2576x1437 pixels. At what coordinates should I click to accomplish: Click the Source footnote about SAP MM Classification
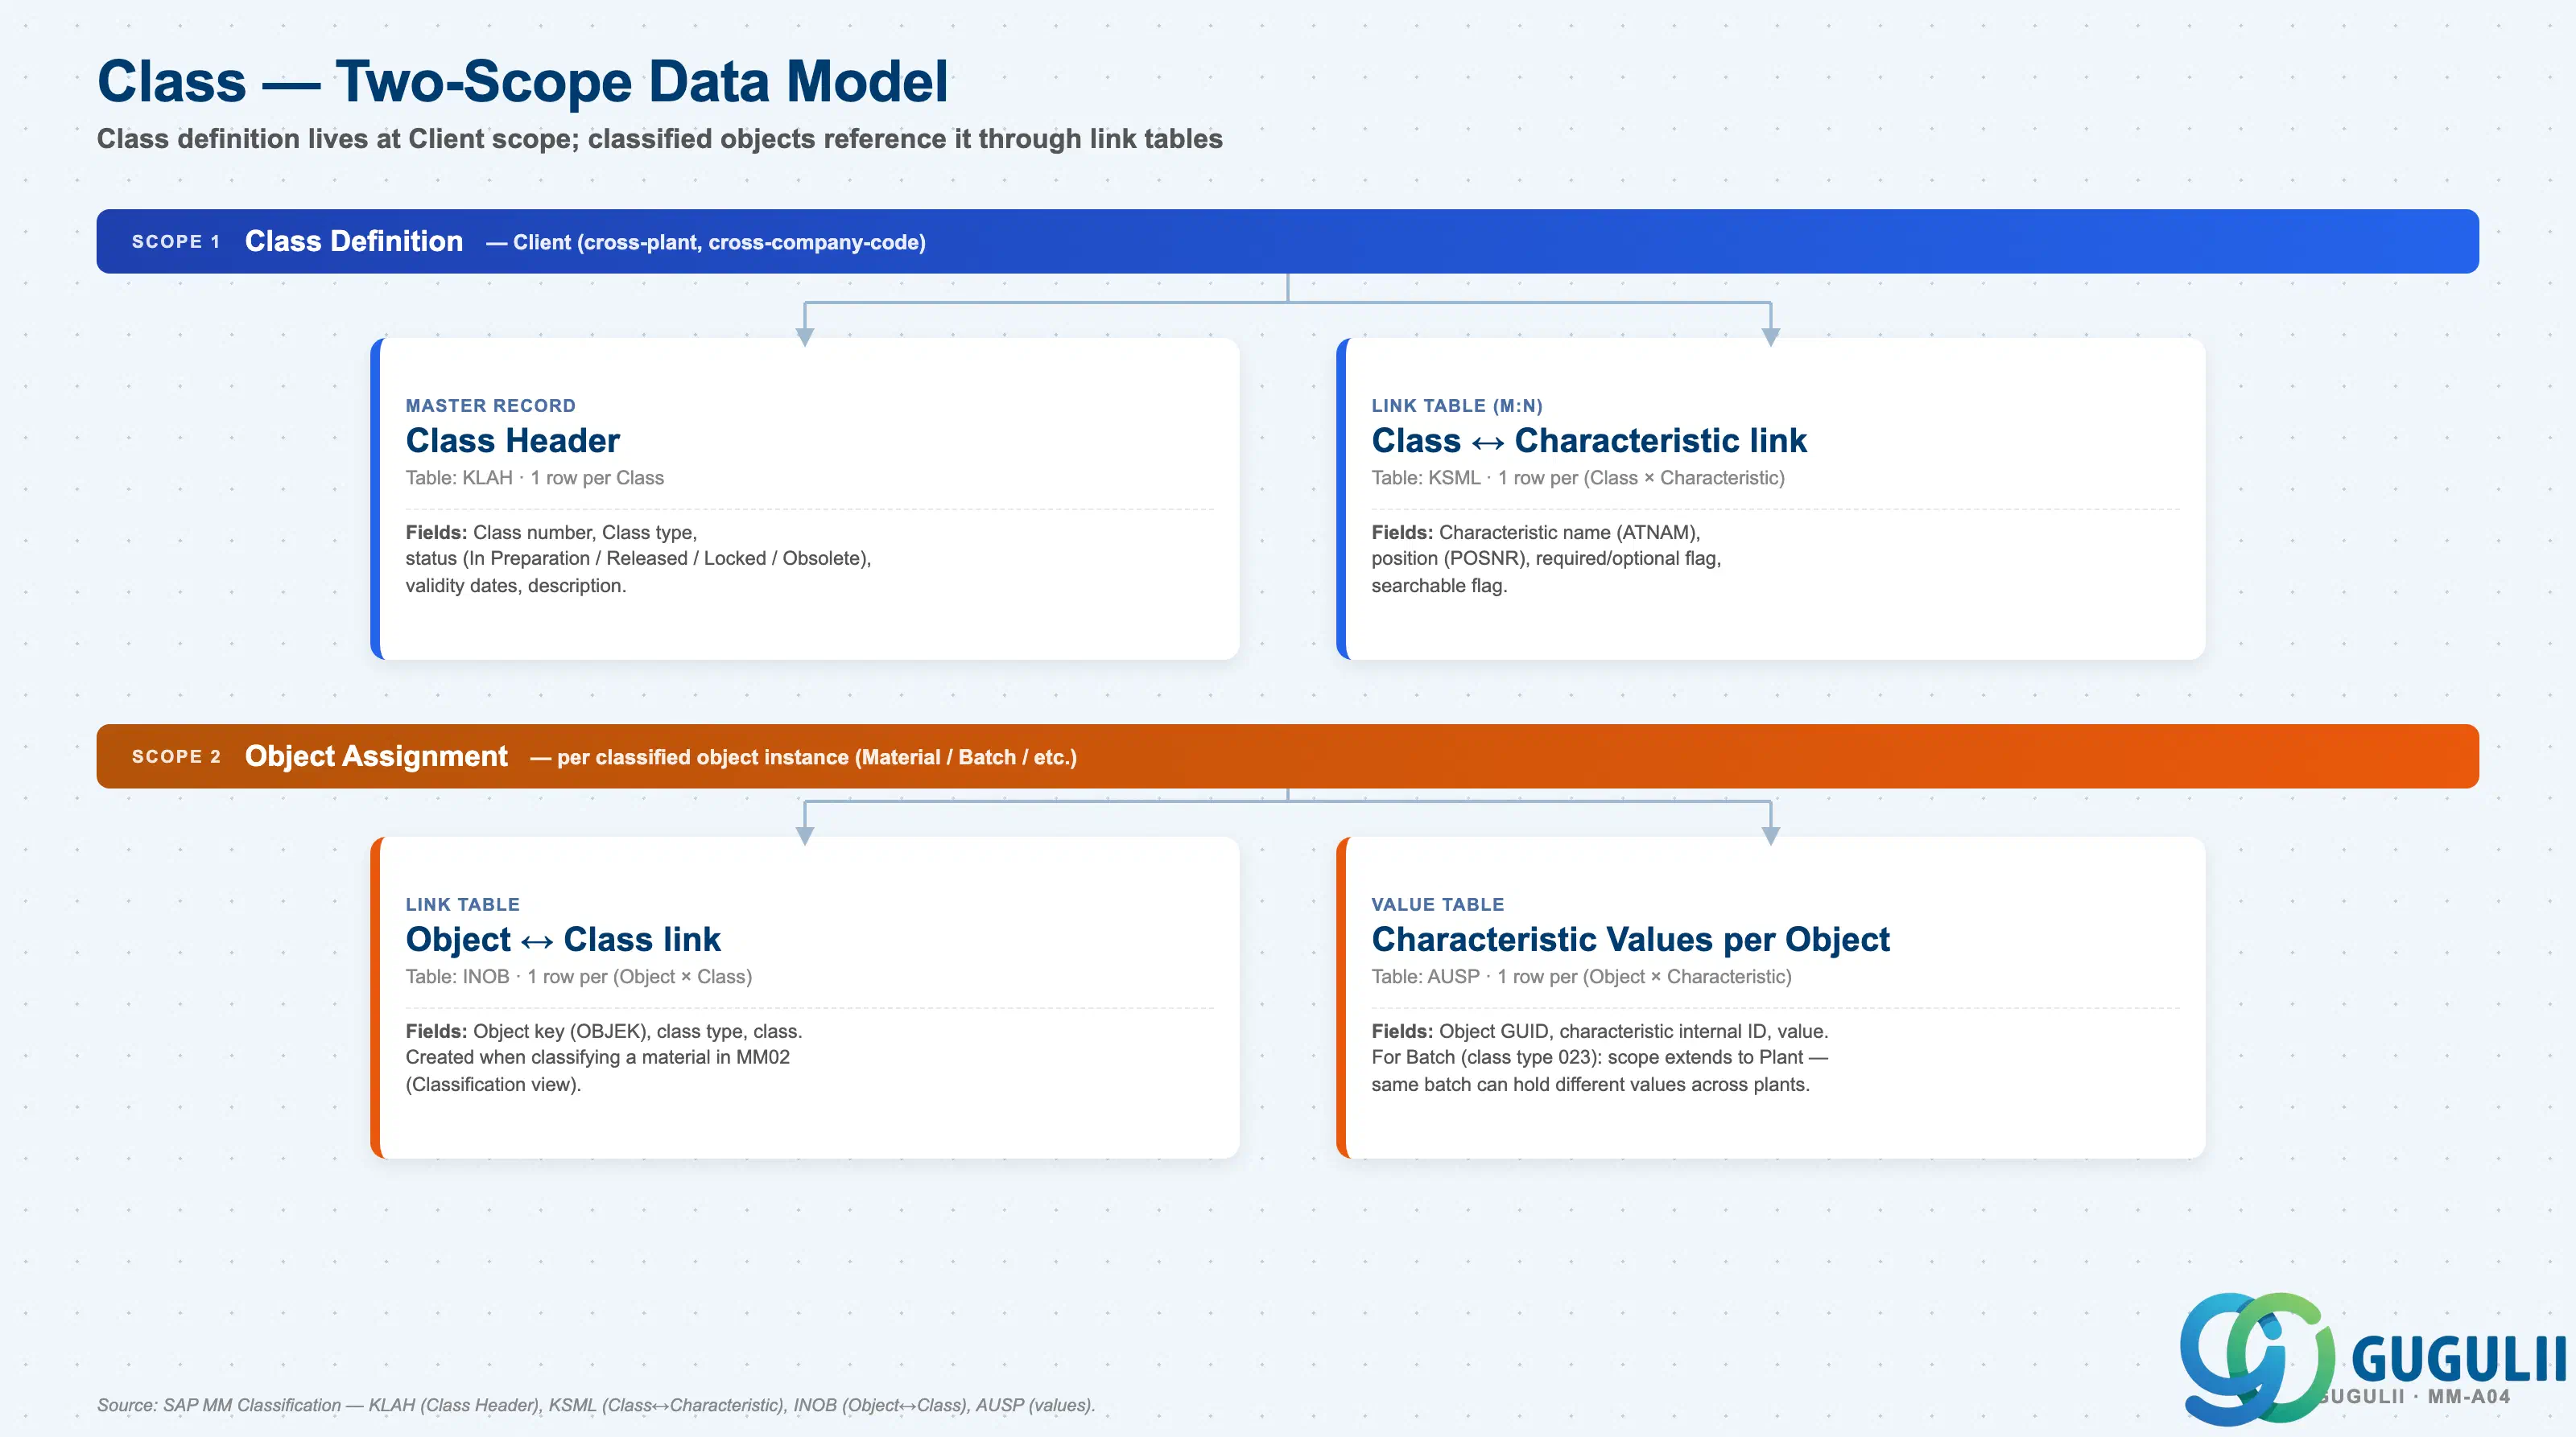click(x=596, y=1405)
